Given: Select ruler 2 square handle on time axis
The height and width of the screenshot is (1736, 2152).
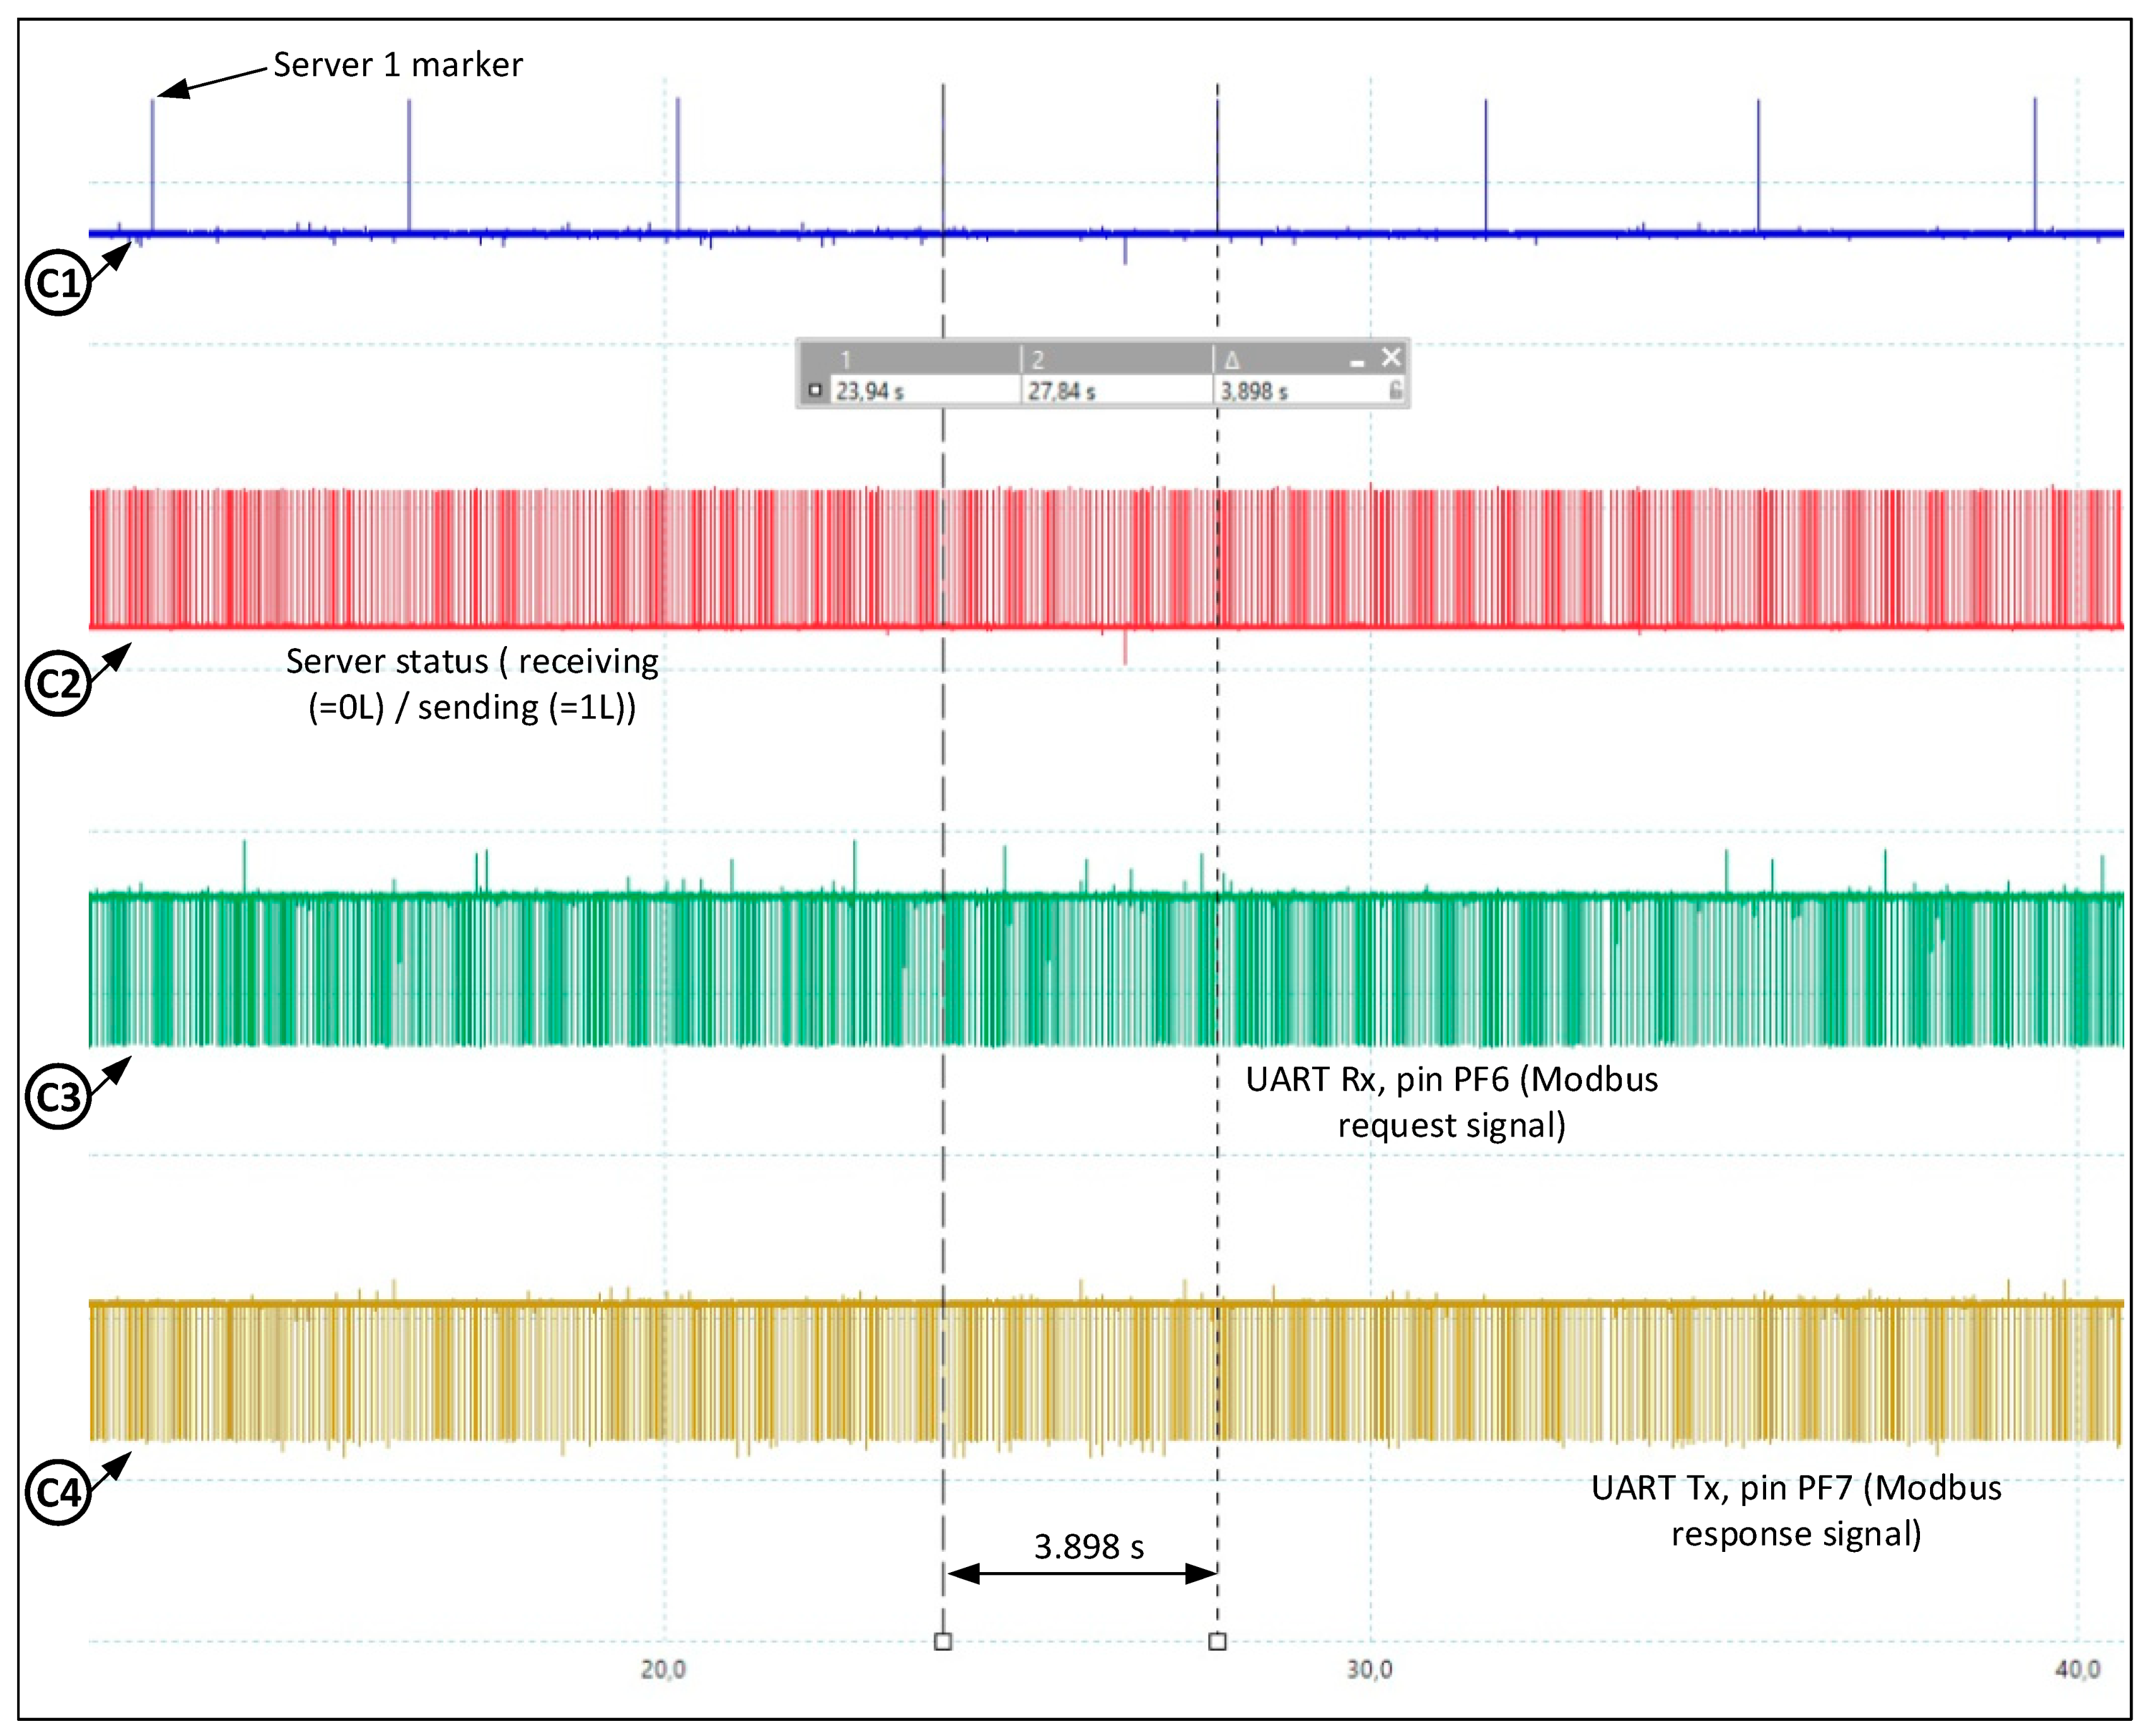Looking at the screenshot, I should click(x=1217, y=1641).
